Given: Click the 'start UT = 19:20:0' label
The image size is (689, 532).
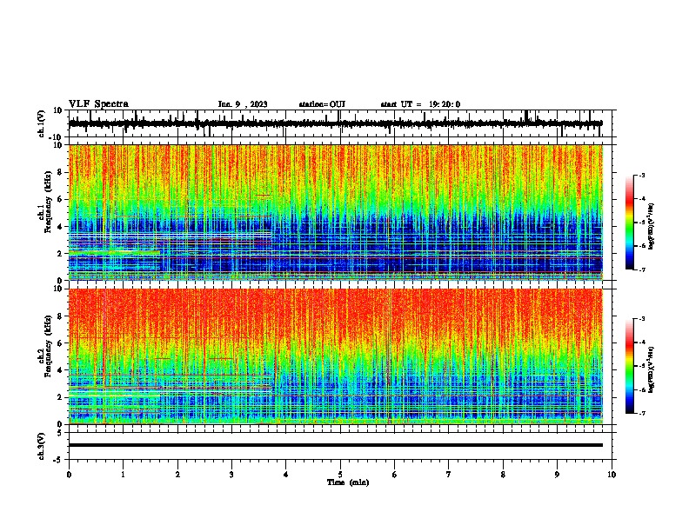Looking at the screenshot, I should coord(420,104).
